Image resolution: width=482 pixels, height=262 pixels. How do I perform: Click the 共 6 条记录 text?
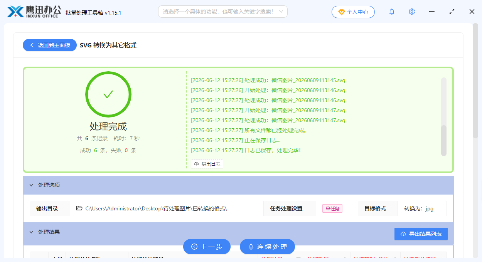coord(92,138)
